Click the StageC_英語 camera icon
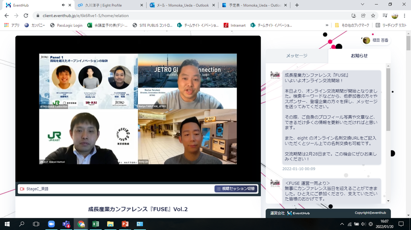This screenshot has width=411, height=230. (x=22, y=189)
